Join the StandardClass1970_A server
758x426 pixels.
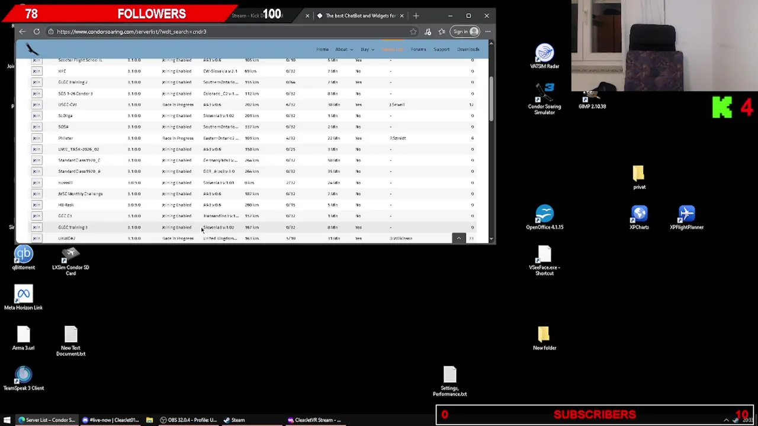click(37, 171)
